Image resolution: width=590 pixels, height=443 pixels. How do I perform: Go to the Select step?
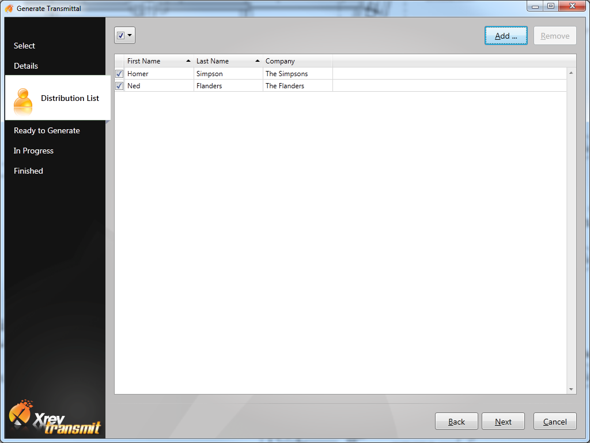click(x=24, y=46)
